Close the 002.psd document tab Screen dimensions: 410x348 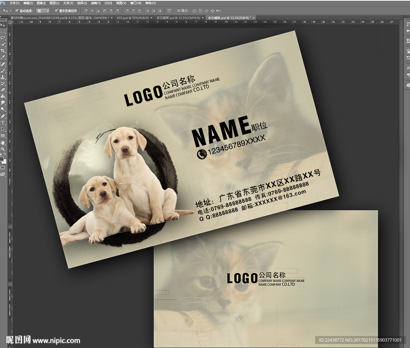click(x=151, y=18)
